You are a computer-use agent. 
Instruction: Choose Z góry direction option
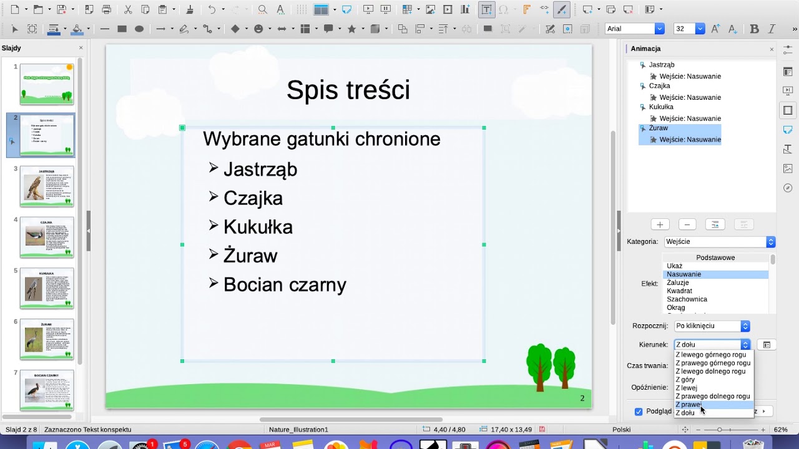tap(714, 380)
